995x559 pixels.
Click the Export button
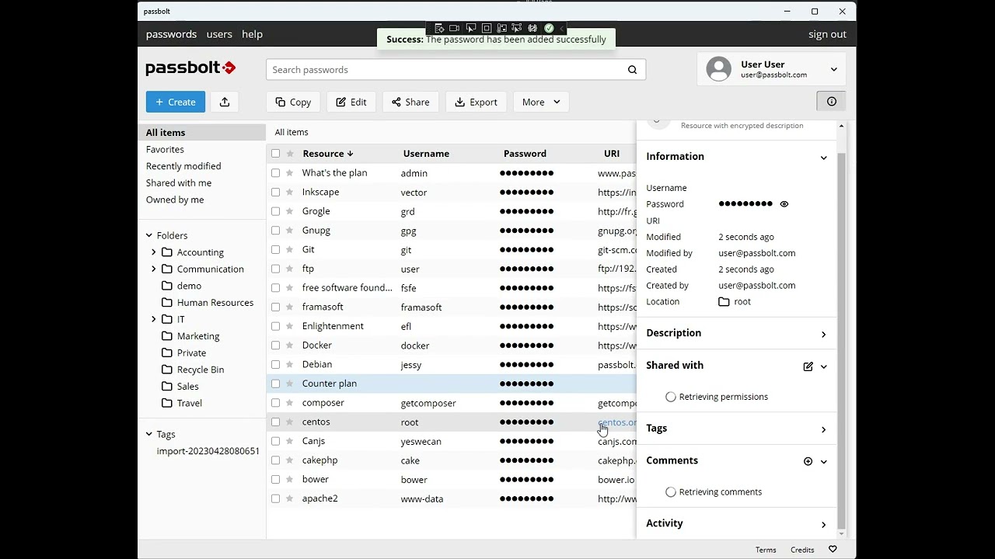(x=476, y=102)
